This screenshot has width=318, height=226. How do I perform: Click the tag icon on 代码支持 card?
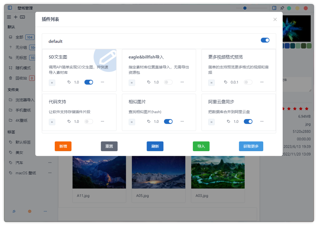pos(69,121)
